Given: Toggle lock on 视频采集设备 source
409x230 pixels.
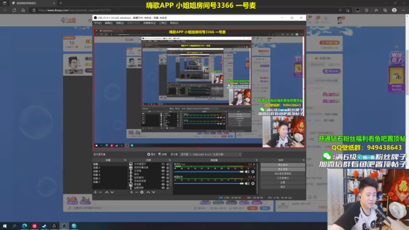Looking at the screenshot, I should point(168,168).
